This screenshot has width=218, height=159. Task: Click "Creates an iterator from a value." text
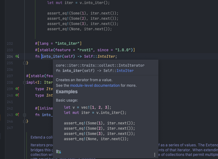tap(84, 80)
